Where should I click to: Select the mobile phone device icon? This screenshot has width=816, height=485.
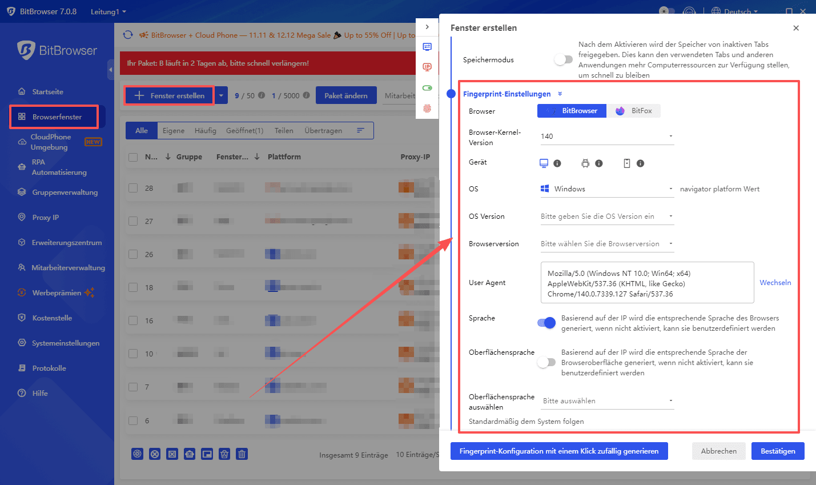(x=626, y=163)
